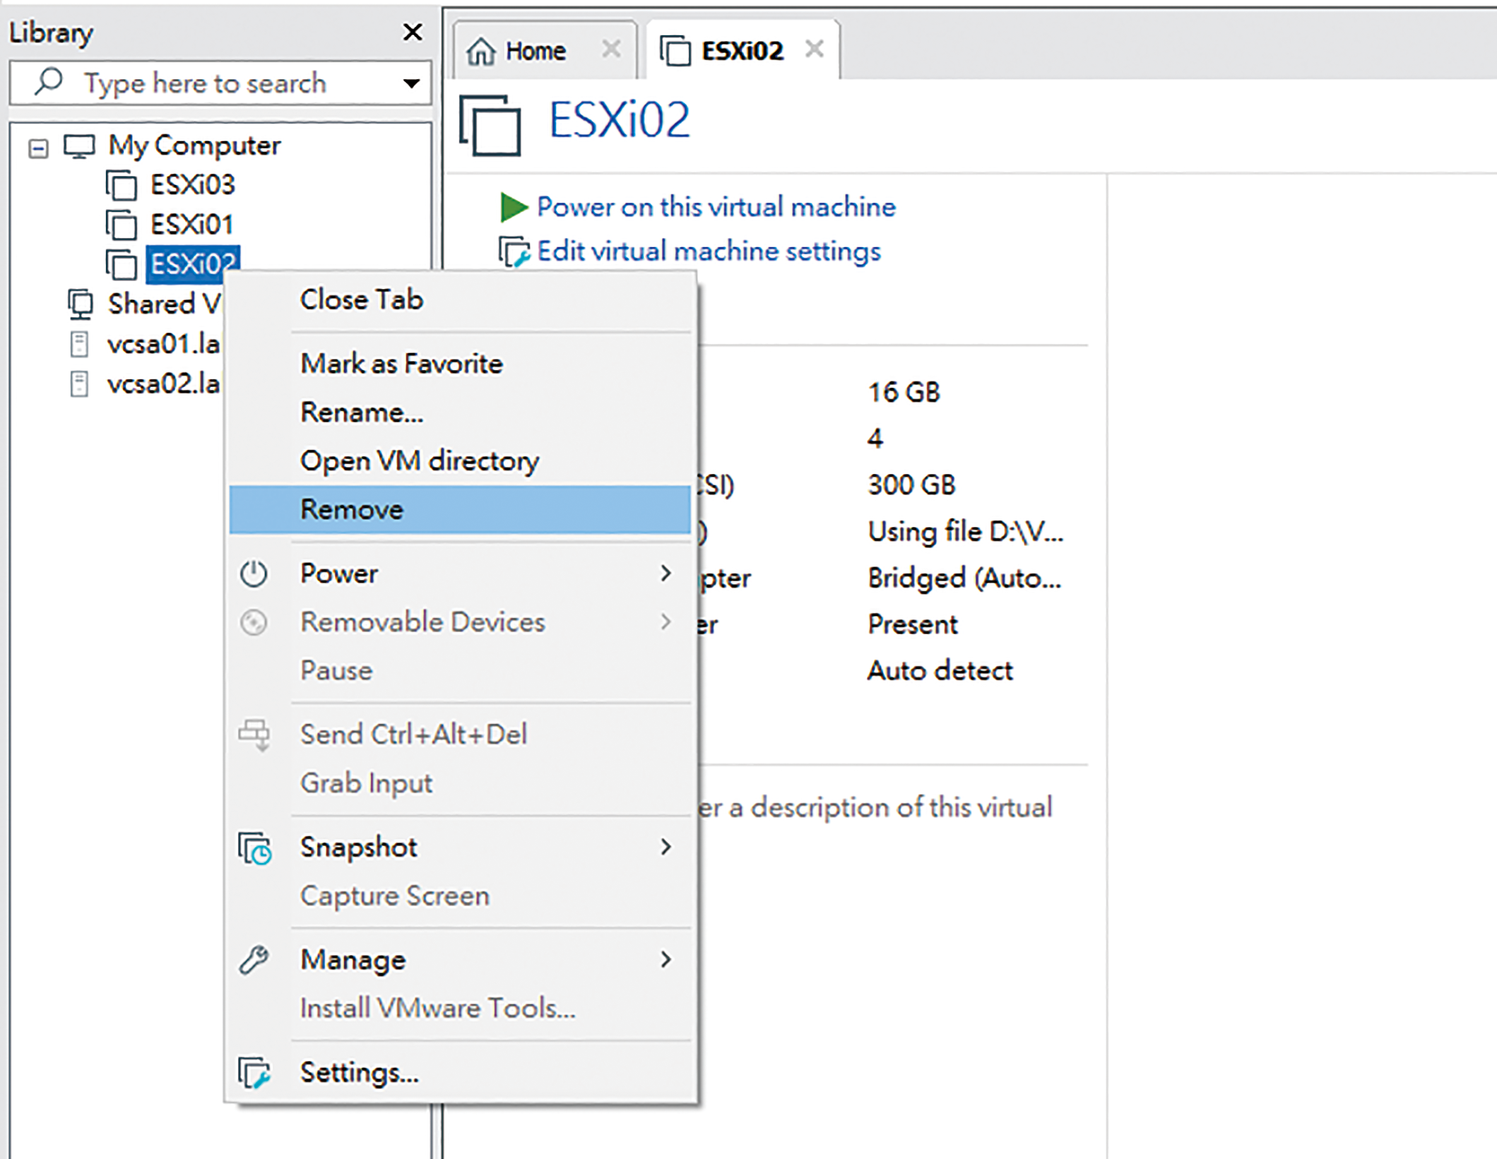Click the Snapshot clock icon

(x=255, y=848)
